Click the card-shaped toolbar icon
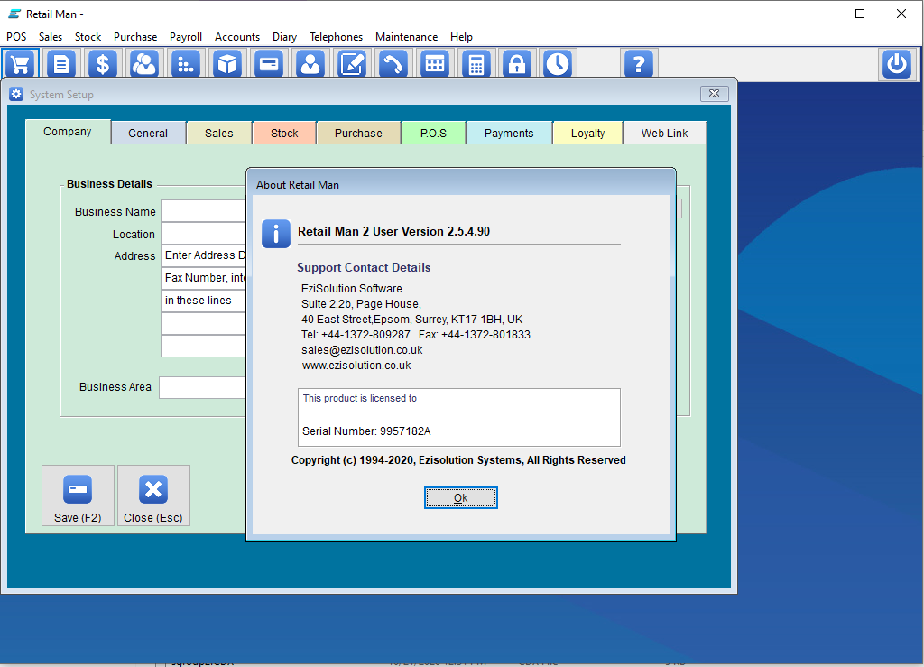Screen dimensions: 924x667 tap(269, 64)
